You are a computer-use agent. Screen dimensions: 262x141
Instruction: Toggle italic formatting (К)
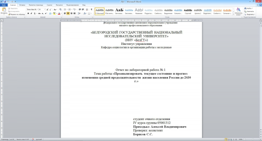31,13
